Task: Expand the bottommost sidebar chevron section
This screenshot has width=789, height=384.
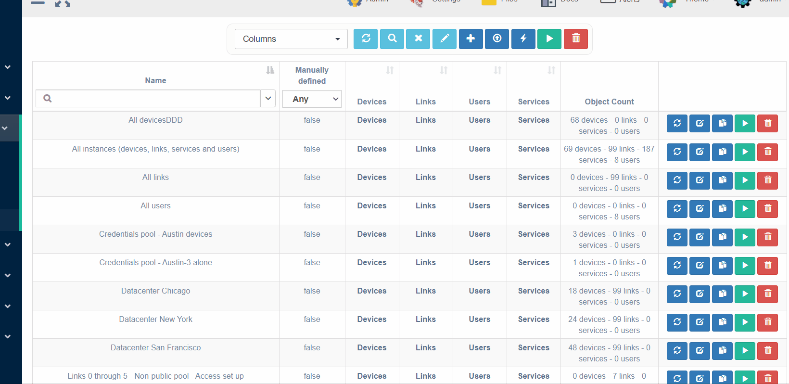Action: coord(8,337)
